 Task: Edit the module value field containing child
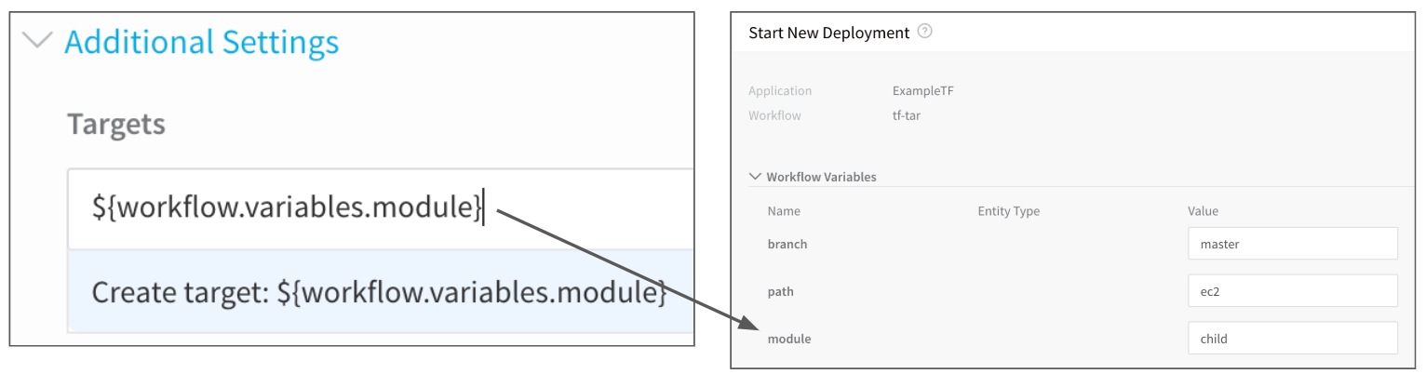tap(1293, 339)
